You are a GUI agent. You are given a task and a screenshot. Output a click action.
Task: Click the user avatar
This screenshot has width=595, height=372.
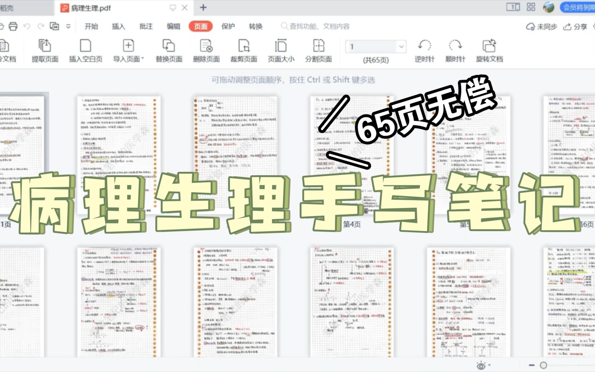549,7
